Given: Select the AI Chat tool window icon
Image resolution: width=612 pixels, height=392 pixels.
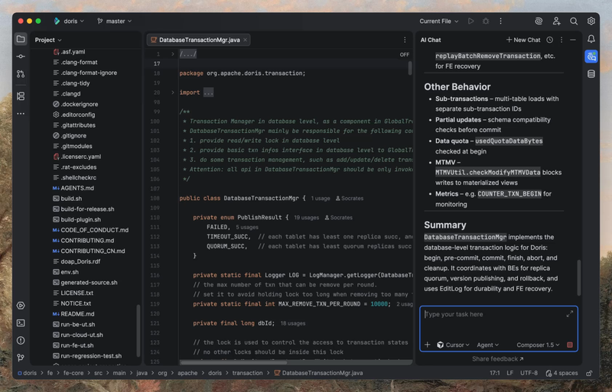Looking at the screenshot, I should click(591, 57).
